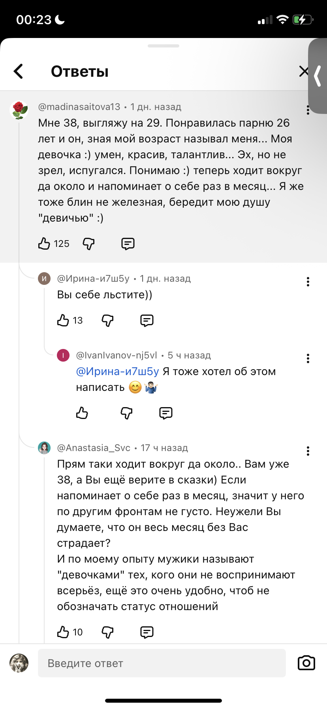Reply to IvanIvanov-nj5vl's comment
The image size is (327, 709).
point(165,413)
